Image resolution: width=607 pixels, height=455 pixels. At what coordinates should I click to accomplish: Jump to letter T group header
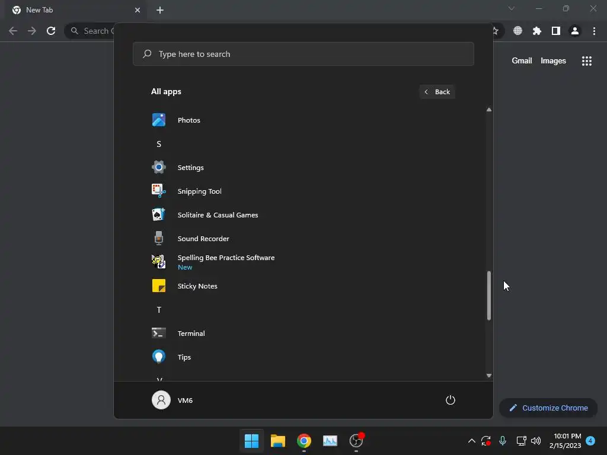[x=159, y=309]
